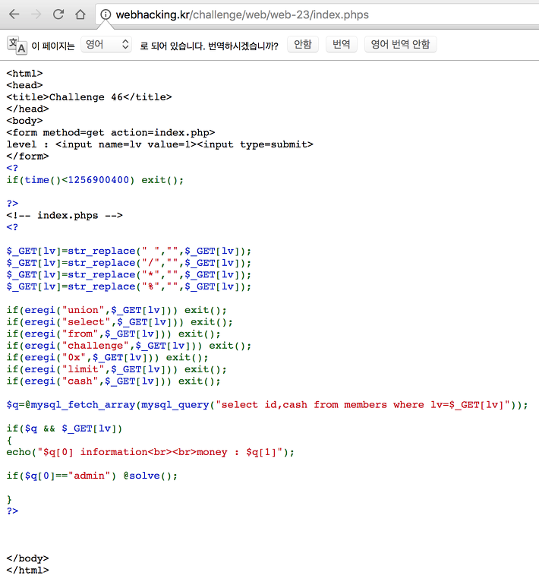Select the <title>Challenge 46</title> line
This screenshot has height=582, width=539.
tap(89, 97)
